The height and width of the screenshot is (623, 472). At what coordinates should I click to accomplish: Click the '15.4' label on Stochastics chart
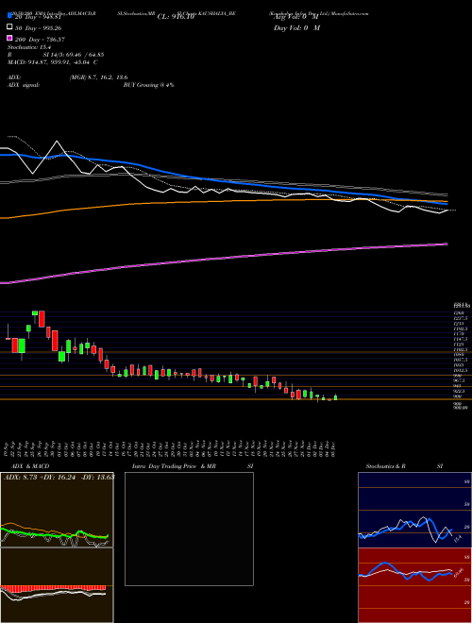[457, 539]
